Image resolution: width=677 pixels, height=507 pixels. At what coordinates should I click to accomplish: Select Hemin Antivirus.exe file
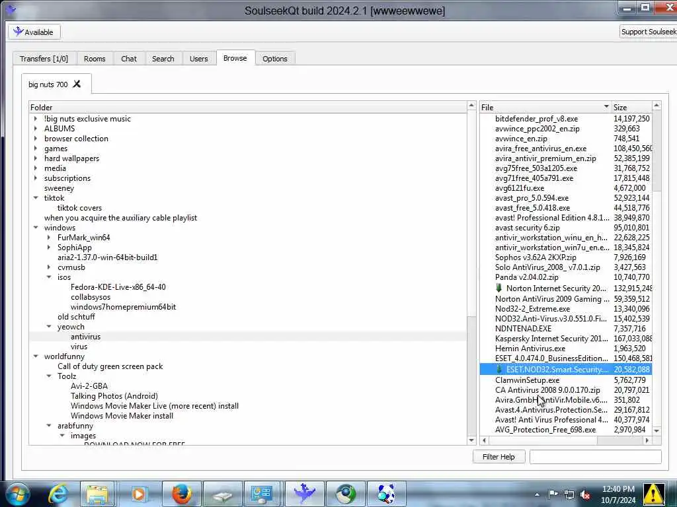[530, 349]
